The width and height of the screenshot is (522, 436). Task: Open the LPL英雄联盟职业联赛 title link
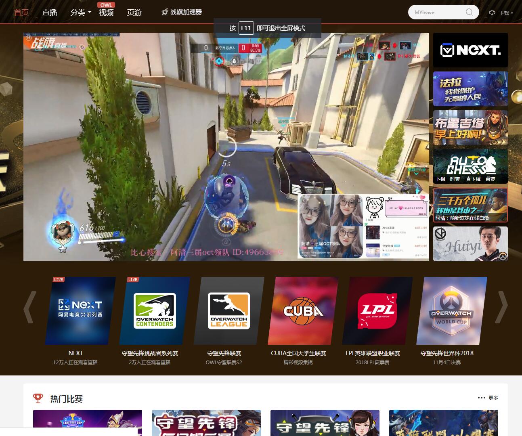(x=373, y=353)
